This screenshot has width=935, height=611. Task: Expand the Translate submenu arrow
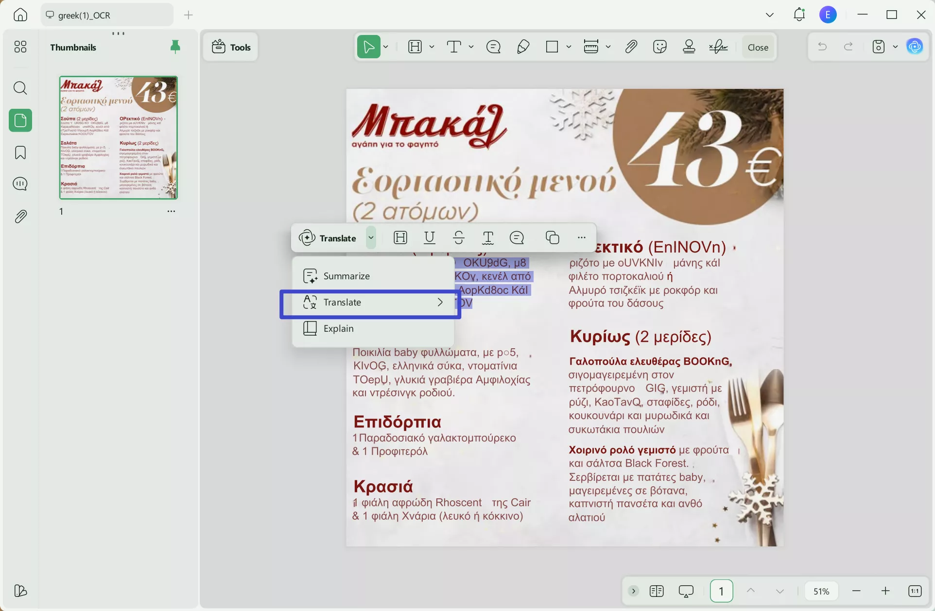pyautogui.click(x=440, y=302)
